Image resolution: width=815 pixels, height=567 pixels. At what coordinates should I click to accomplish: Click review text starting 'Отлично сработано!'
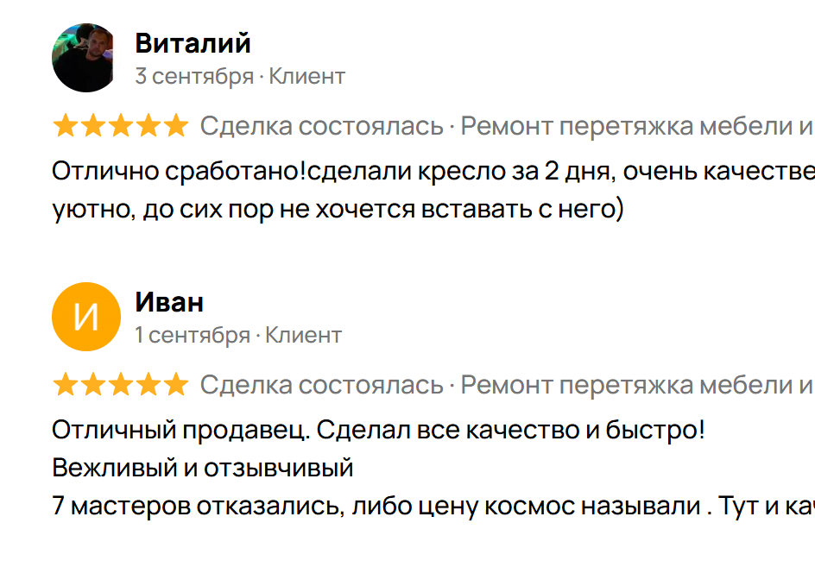pyautogui.click(x=432, y=171)
